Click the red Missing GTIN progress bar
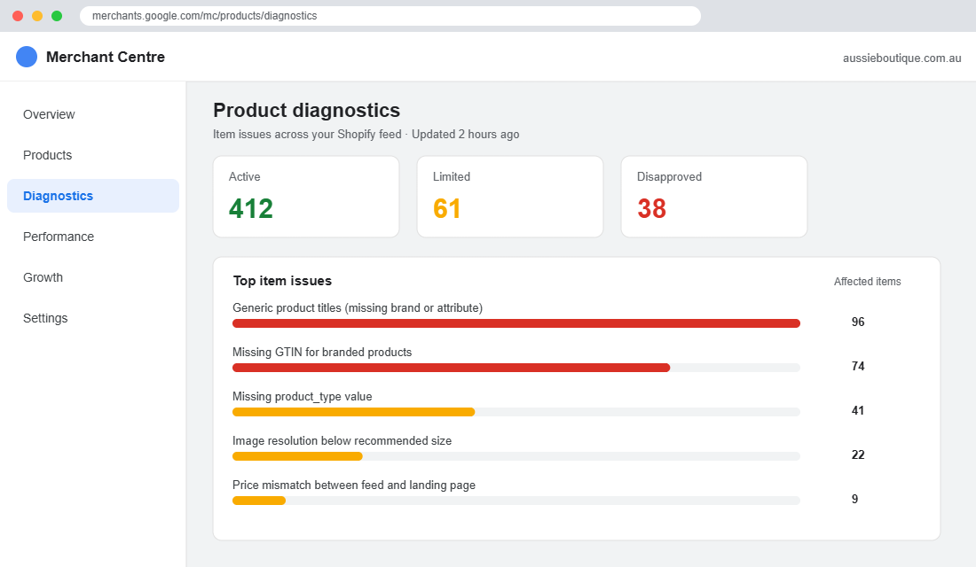This screenshot has width=976, height=567. pyautogui.click(x=452, y=368)
